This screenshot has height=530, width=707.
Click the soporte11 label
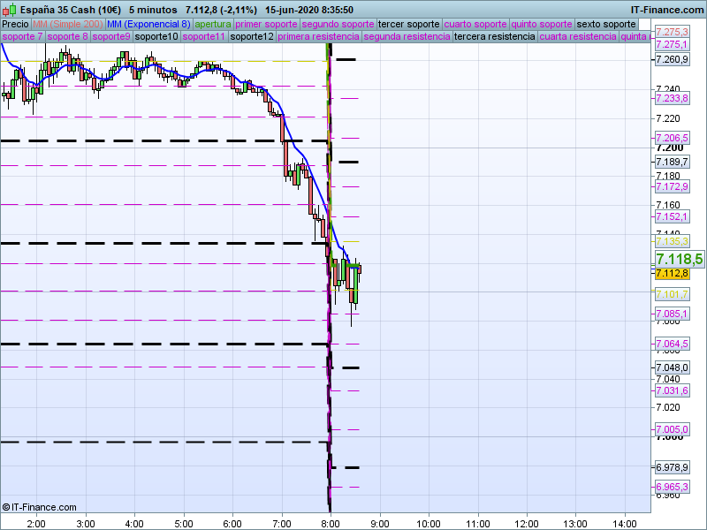pyautogui.click(x=204, y=36)
